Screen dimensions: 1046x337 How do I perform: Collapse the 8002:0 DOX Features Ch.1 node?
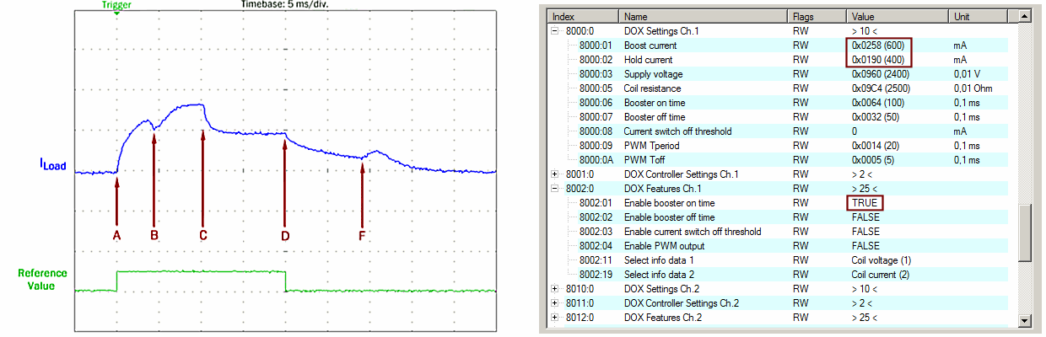(554, 189)
